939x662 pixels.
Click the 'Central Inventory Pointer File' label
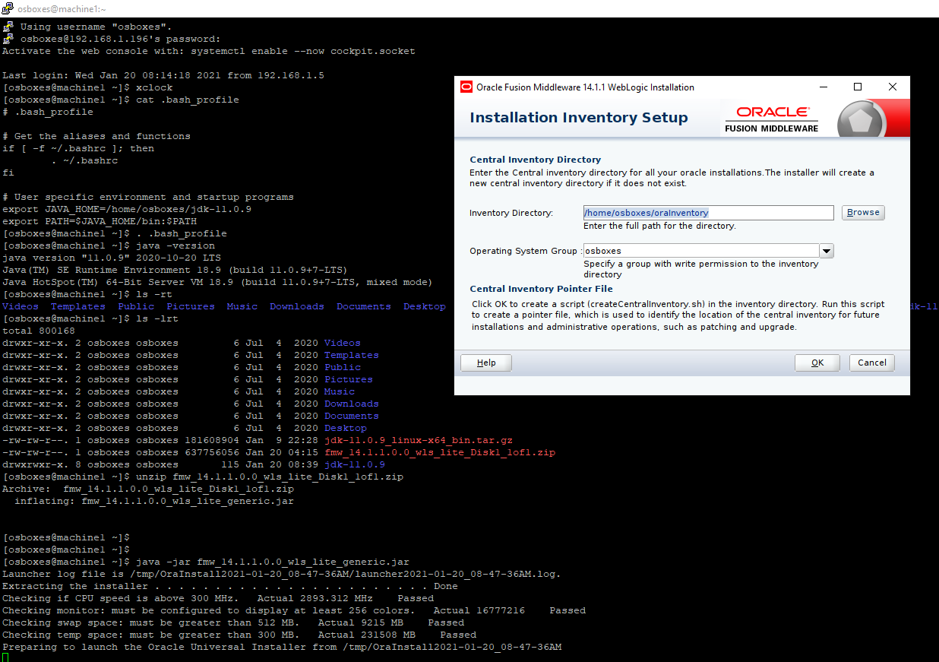pyautogui.click(x=541, y=289)
